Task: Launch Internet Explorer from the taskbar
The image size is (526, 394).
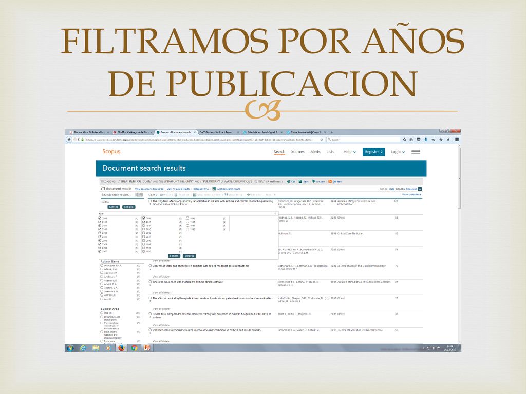Action: tap(83, 348)
